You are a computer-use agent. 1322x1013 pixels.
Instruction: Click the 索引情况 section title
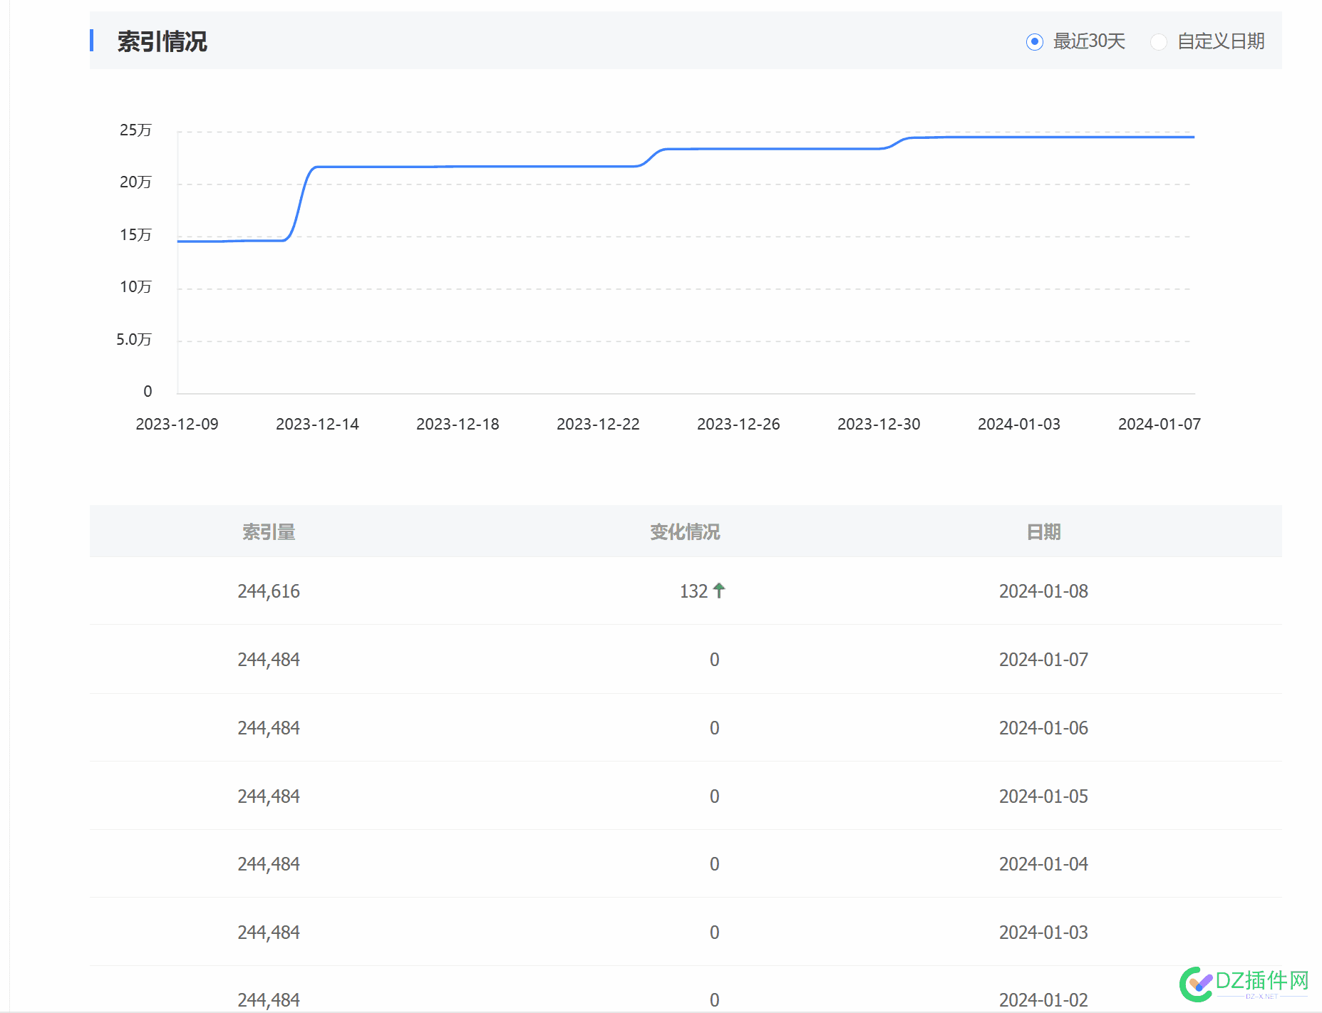click(x=162, y=42)
